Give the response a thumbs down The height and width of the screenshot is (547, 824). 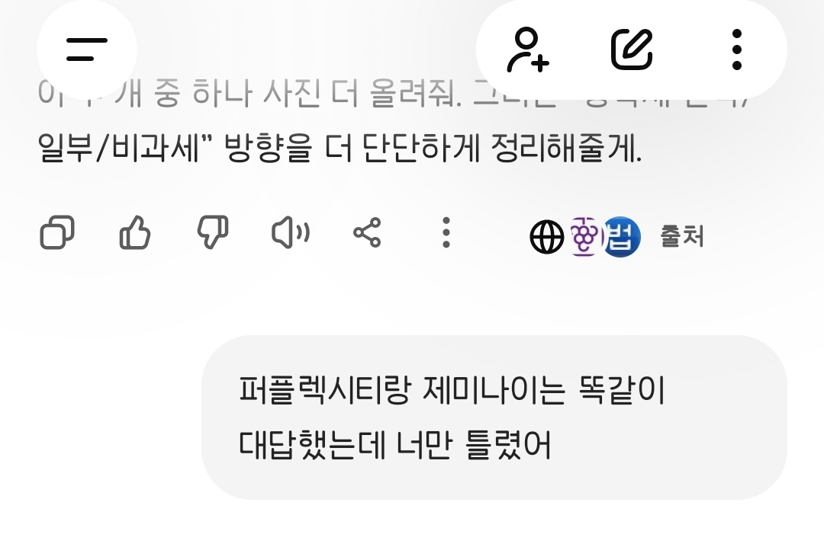[212, 232]
